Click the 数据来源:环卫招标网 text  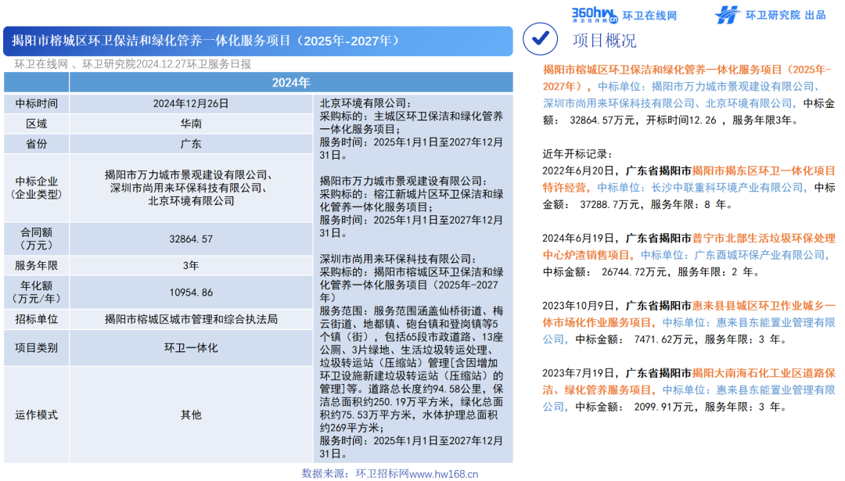click(355, 473)
